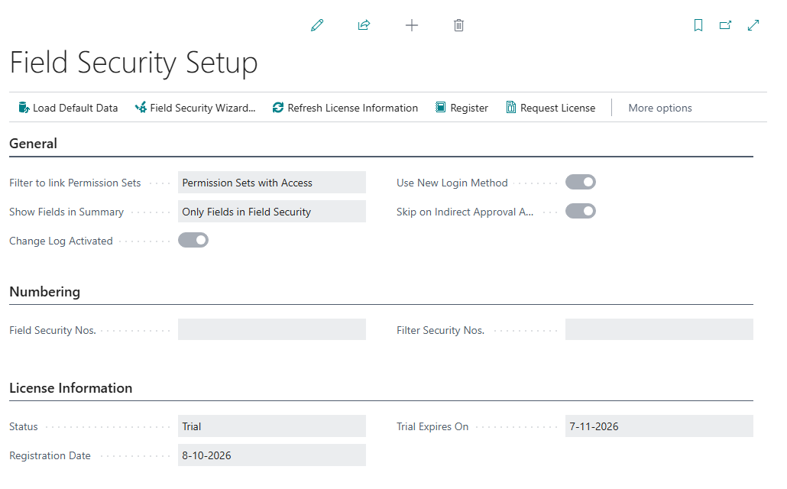Toggle Skip on Indirect Approval switch
This screenshot has height=489, width=787.
pyautogui.click(x=581, y=212)
